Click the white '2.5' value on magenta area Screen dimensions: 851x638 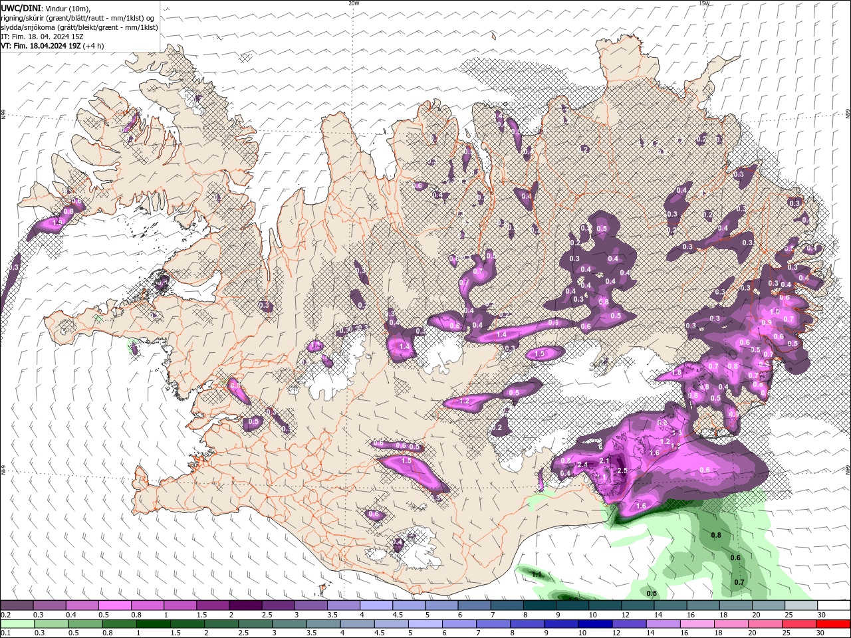click(622, 471)
